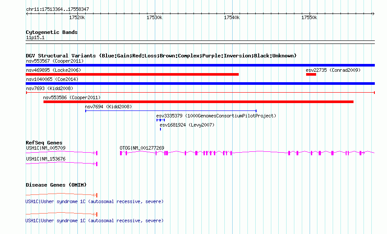Click the chr11:17513364..17558347 coordinate label
The image size is (387, 234).
(57, 10)
